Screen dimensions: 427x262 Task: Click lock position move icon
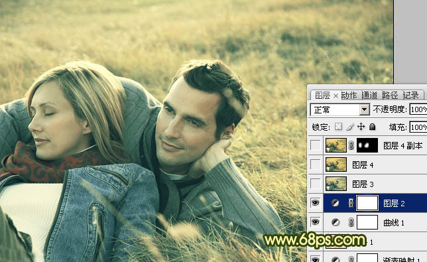(x=361, y=127)
